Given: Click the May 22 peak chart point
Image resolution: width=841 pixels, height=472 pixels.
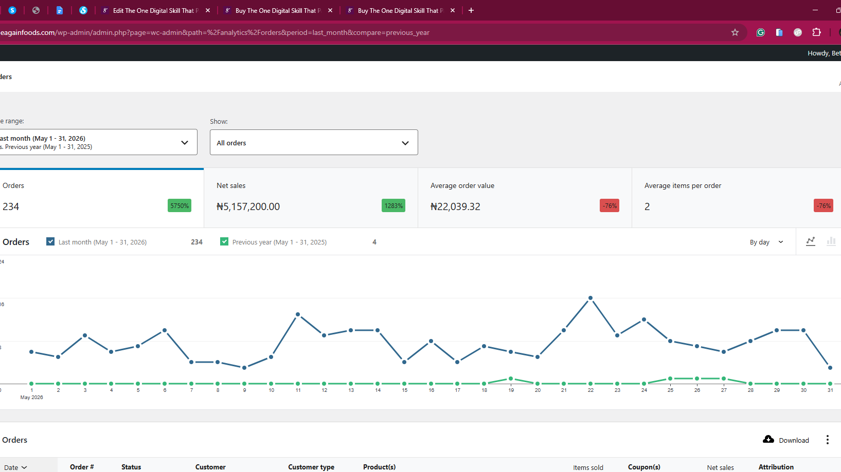Looking at the screenshot, I should tap(591, 298).
